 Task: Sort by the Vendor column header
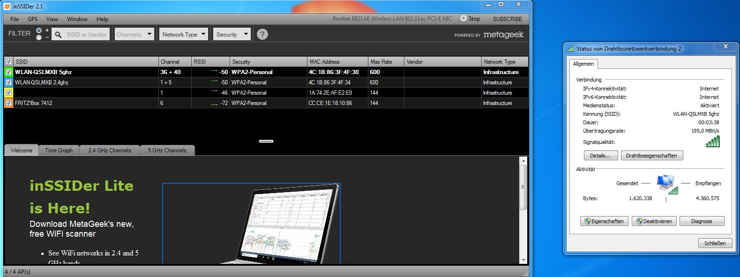tap(443, 61)
